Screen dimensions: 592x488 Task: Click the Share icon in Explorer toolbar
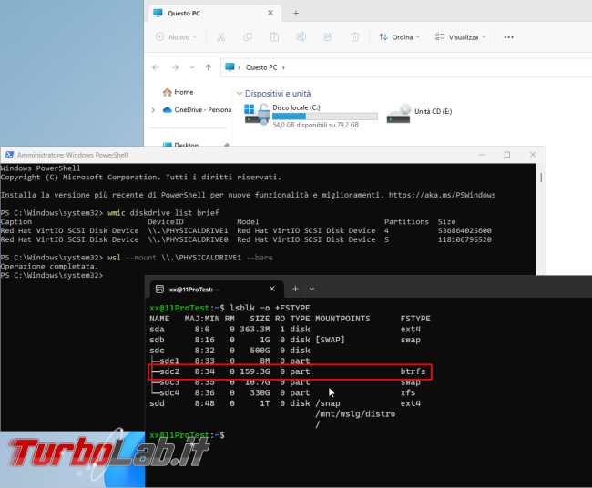point(328,37)
